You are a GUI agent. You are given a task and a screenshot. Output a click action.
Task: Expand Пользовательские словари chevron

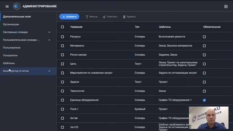(x=49, y=40)
